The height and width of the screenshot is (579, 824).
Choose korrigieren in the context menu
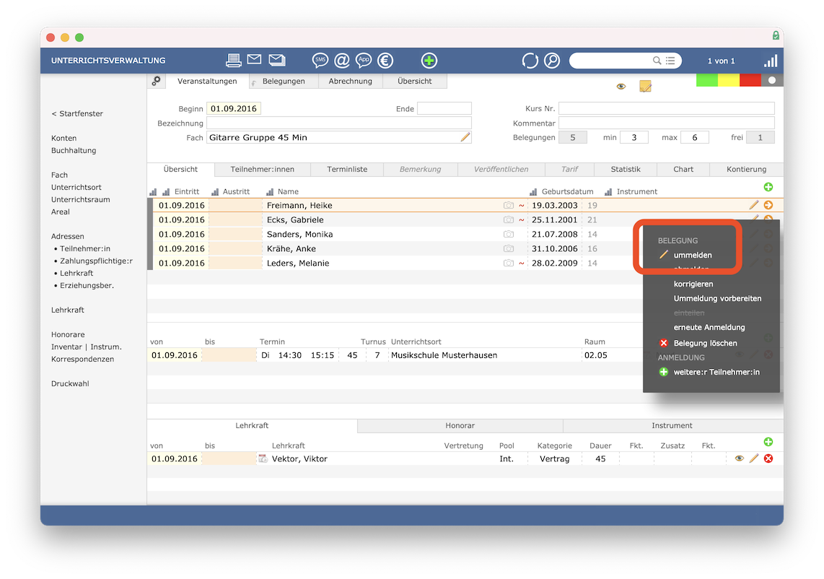(x=693, y=284)
